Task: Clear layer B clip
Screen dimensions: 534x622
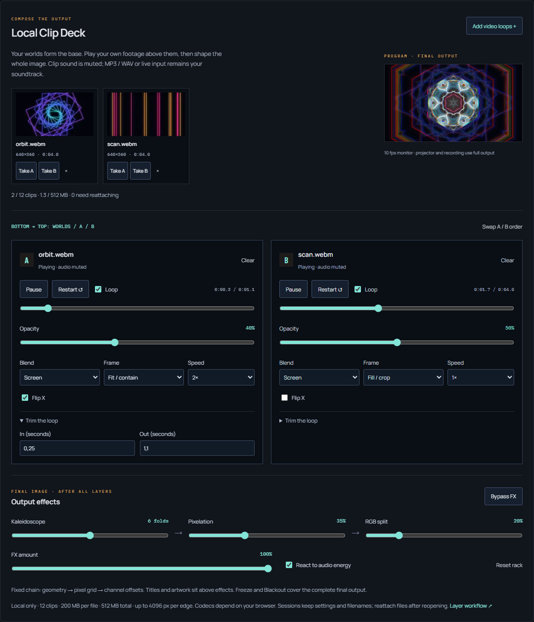Action: (507, 260)
